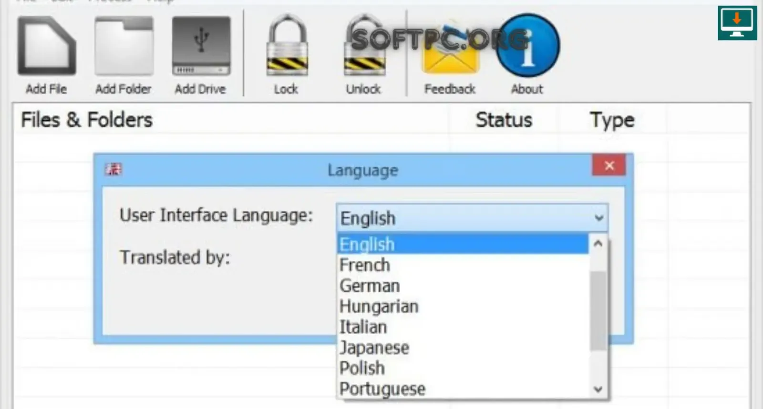Click the Add Folder icon

(x=124, y=46)
